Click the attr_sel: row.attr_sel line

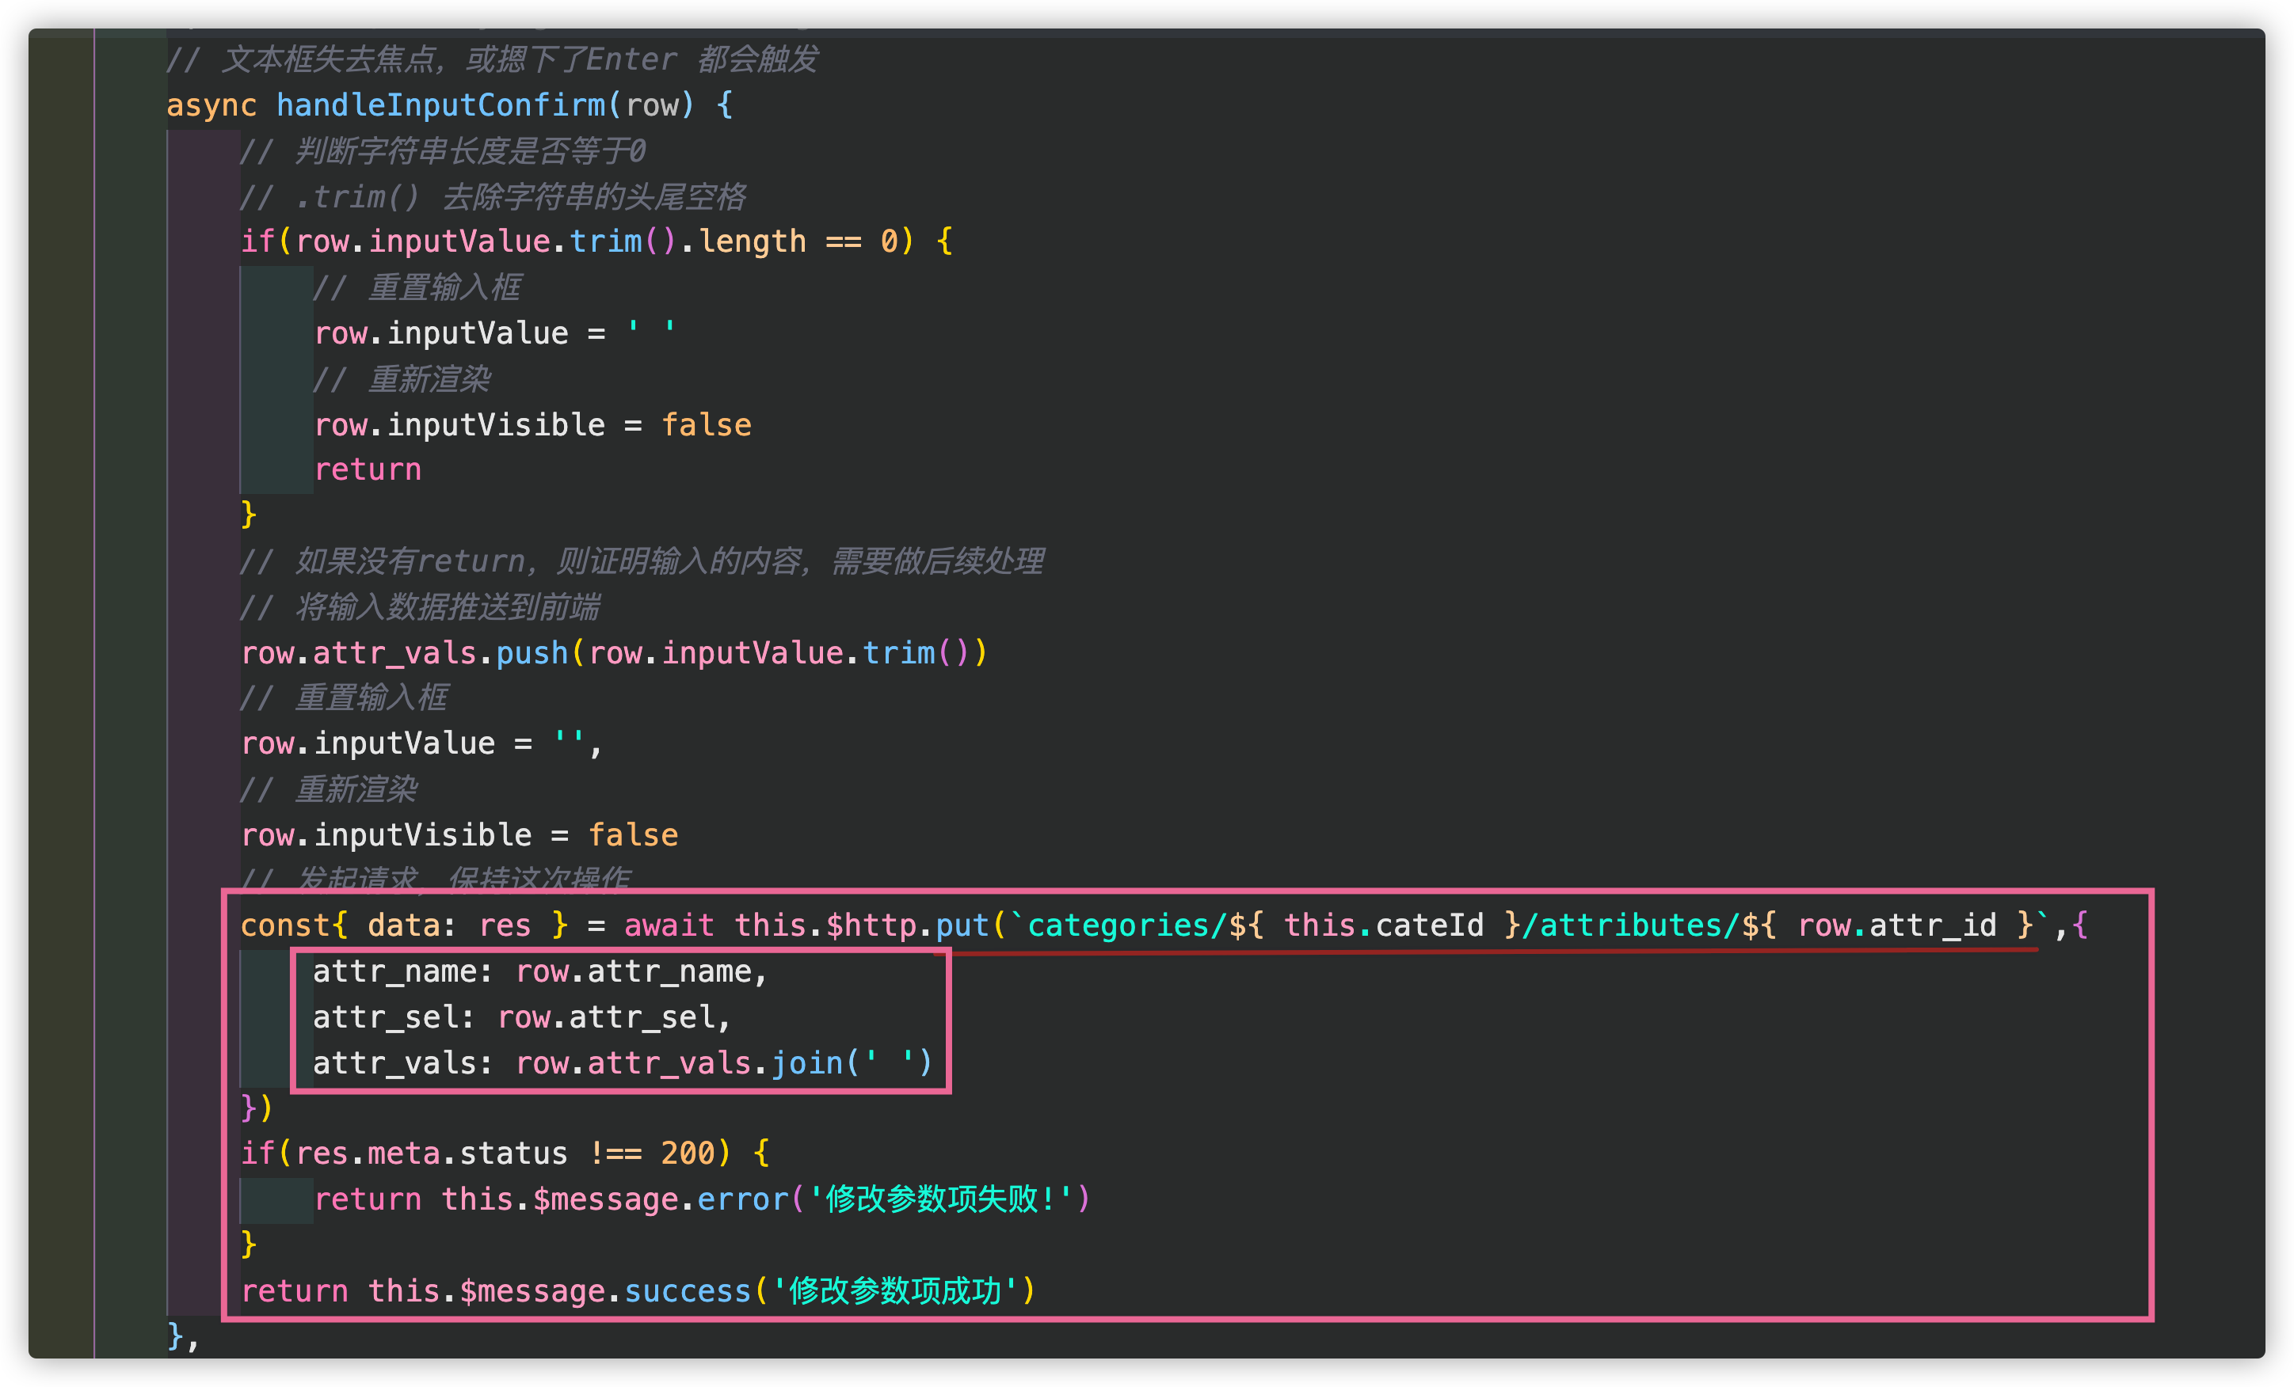(x=522, y=1016)
